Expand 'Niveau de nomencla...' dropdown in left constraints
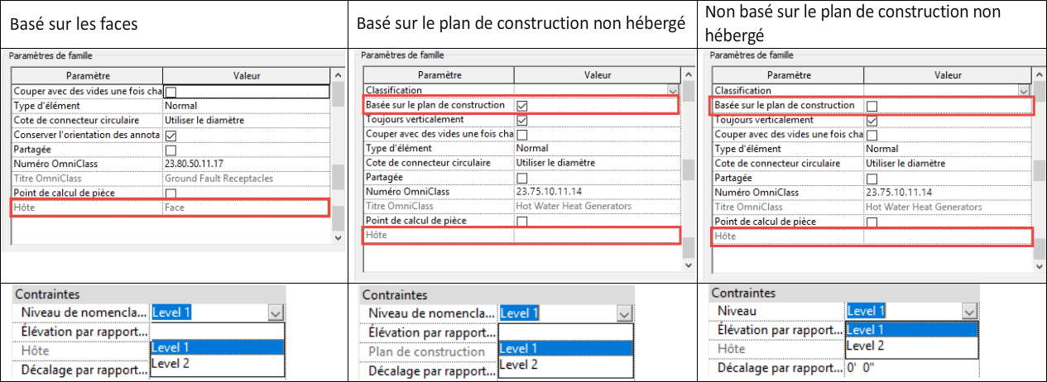 (276, 313)
